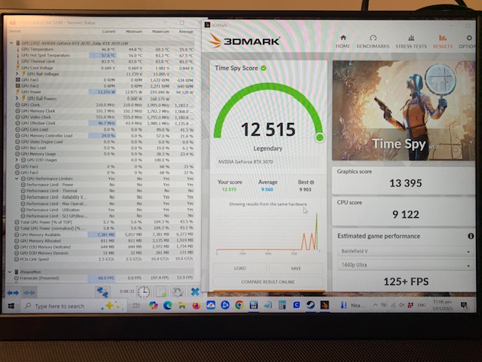
Task: Select the GPU Hot Spot Temperature row
Action: (x=105, y=55)
